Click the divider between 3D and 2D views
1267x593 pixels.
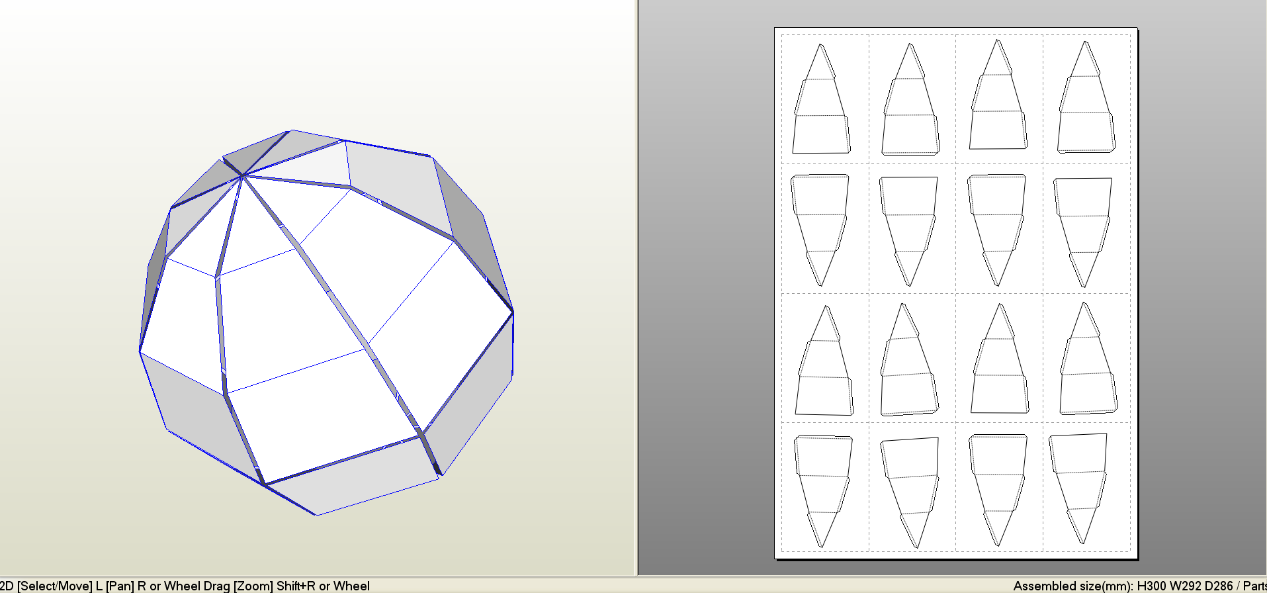click(636, 285)
